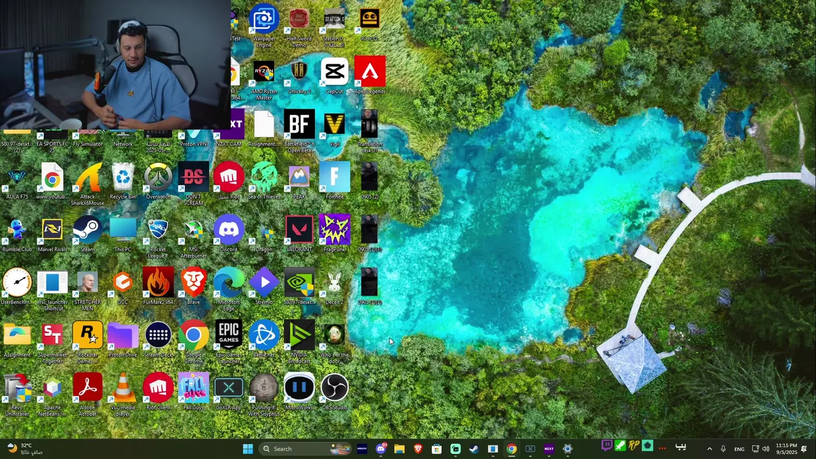This screenshot has height=459, width=816.
Task: Open the Microsoft Edge desktop shortcut
Action: (x=228, y=289)
